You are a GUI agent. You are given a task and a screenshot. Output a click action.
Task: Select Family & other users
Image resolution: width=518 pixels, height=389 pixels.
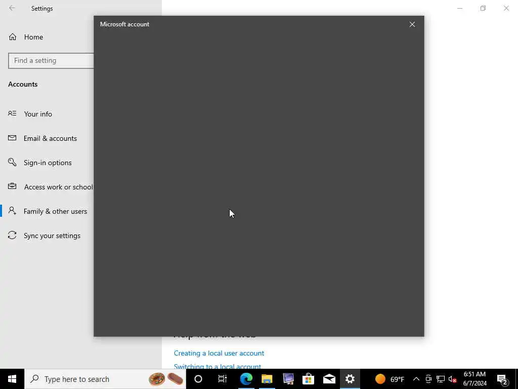pyautogui.click(x=55, y=211)
